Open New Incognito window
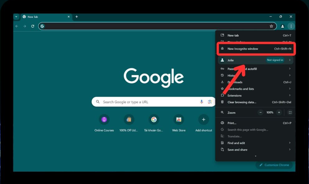This screenshot has width=309, height=184. click(x=256, y=49)
